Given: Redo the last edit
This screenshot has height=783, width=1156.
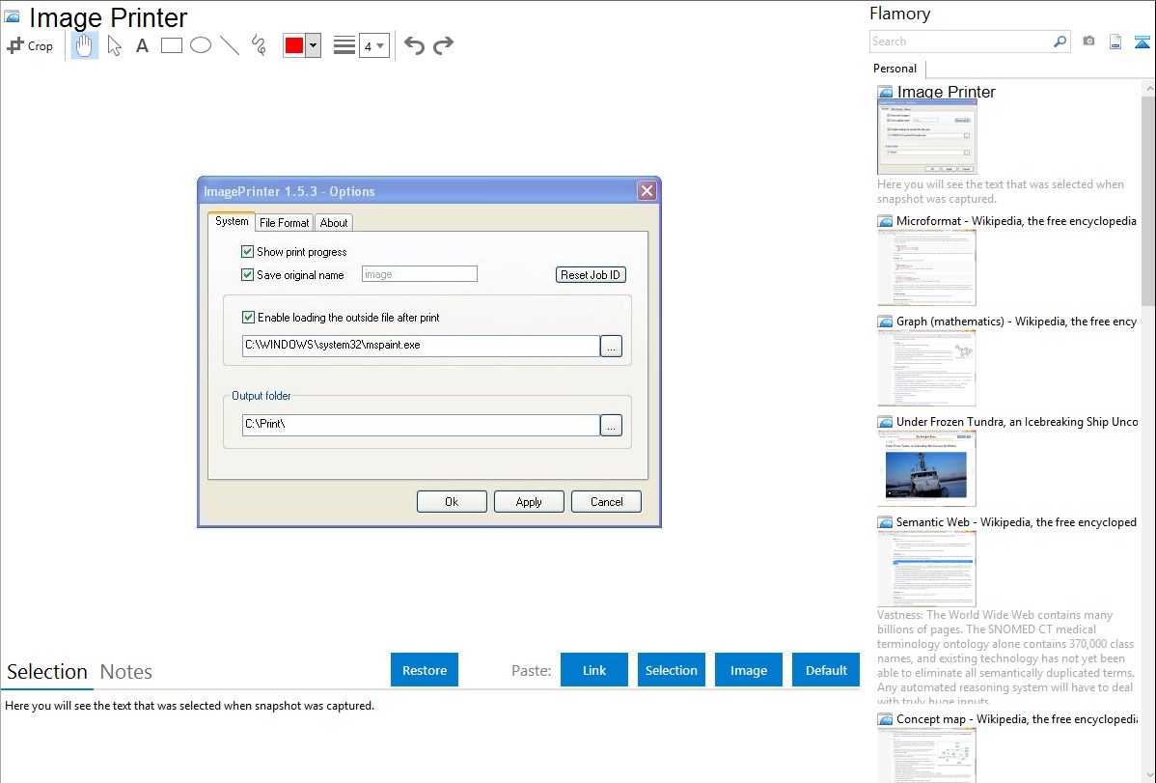Looking at the screenshot, I should click(443, 45).
